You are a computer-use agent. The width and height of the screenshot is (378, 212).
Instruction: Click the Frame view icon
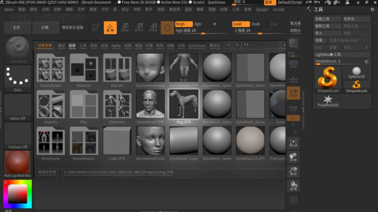293,143
